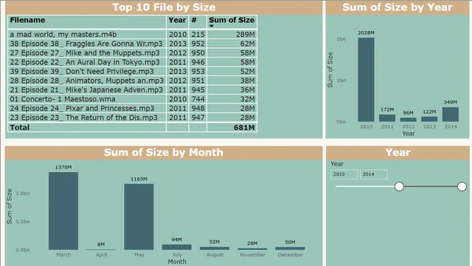Click the 122M data label
Image resolution: width=472 pixels, height=266 pixels.
click(x=429, y=112)
